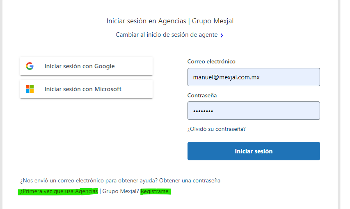Image resolution: width=350 pixels, height=209 pixels.
Task: Click the Correo electrónico field label
Action: pos(211,61)
